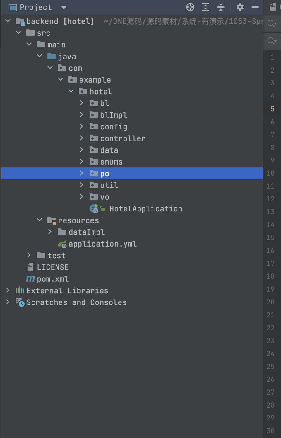This screenshot has width=281, height=438.
Task: Click the Expand All toolbar icon
Action: (x=205, y=7)
